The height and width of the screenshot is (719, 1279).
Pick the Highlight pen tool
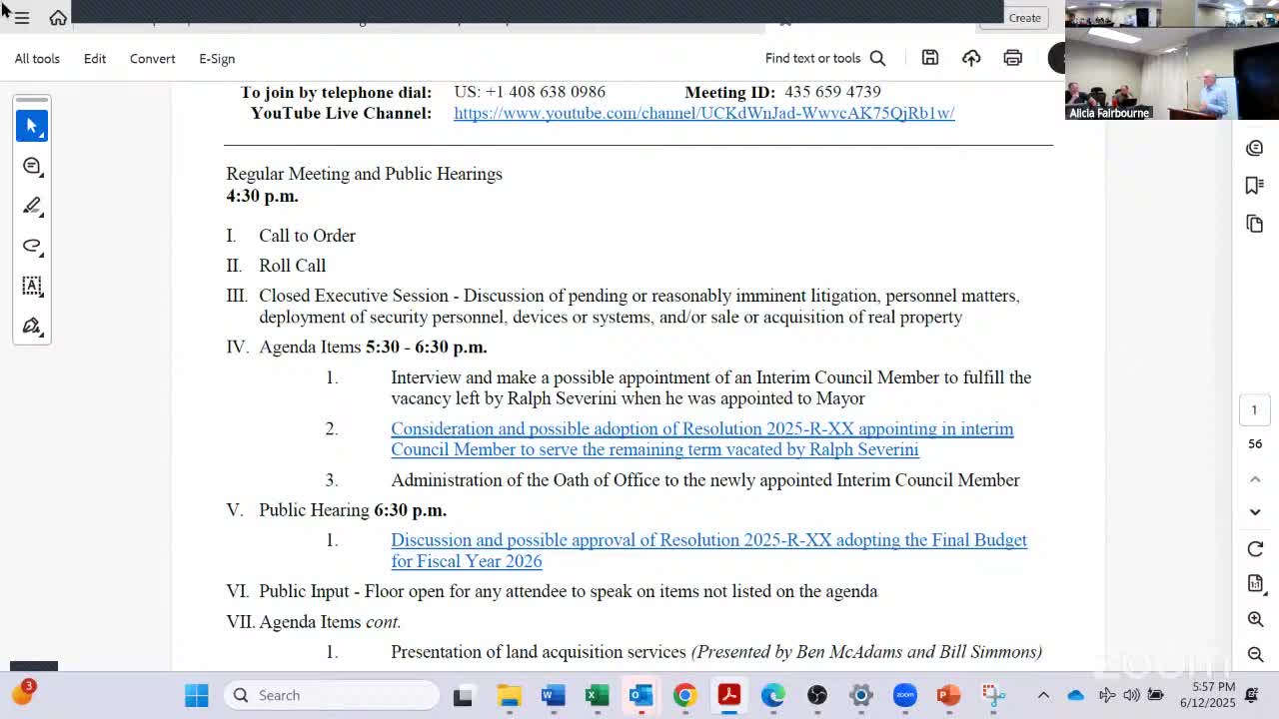point(32,206)
